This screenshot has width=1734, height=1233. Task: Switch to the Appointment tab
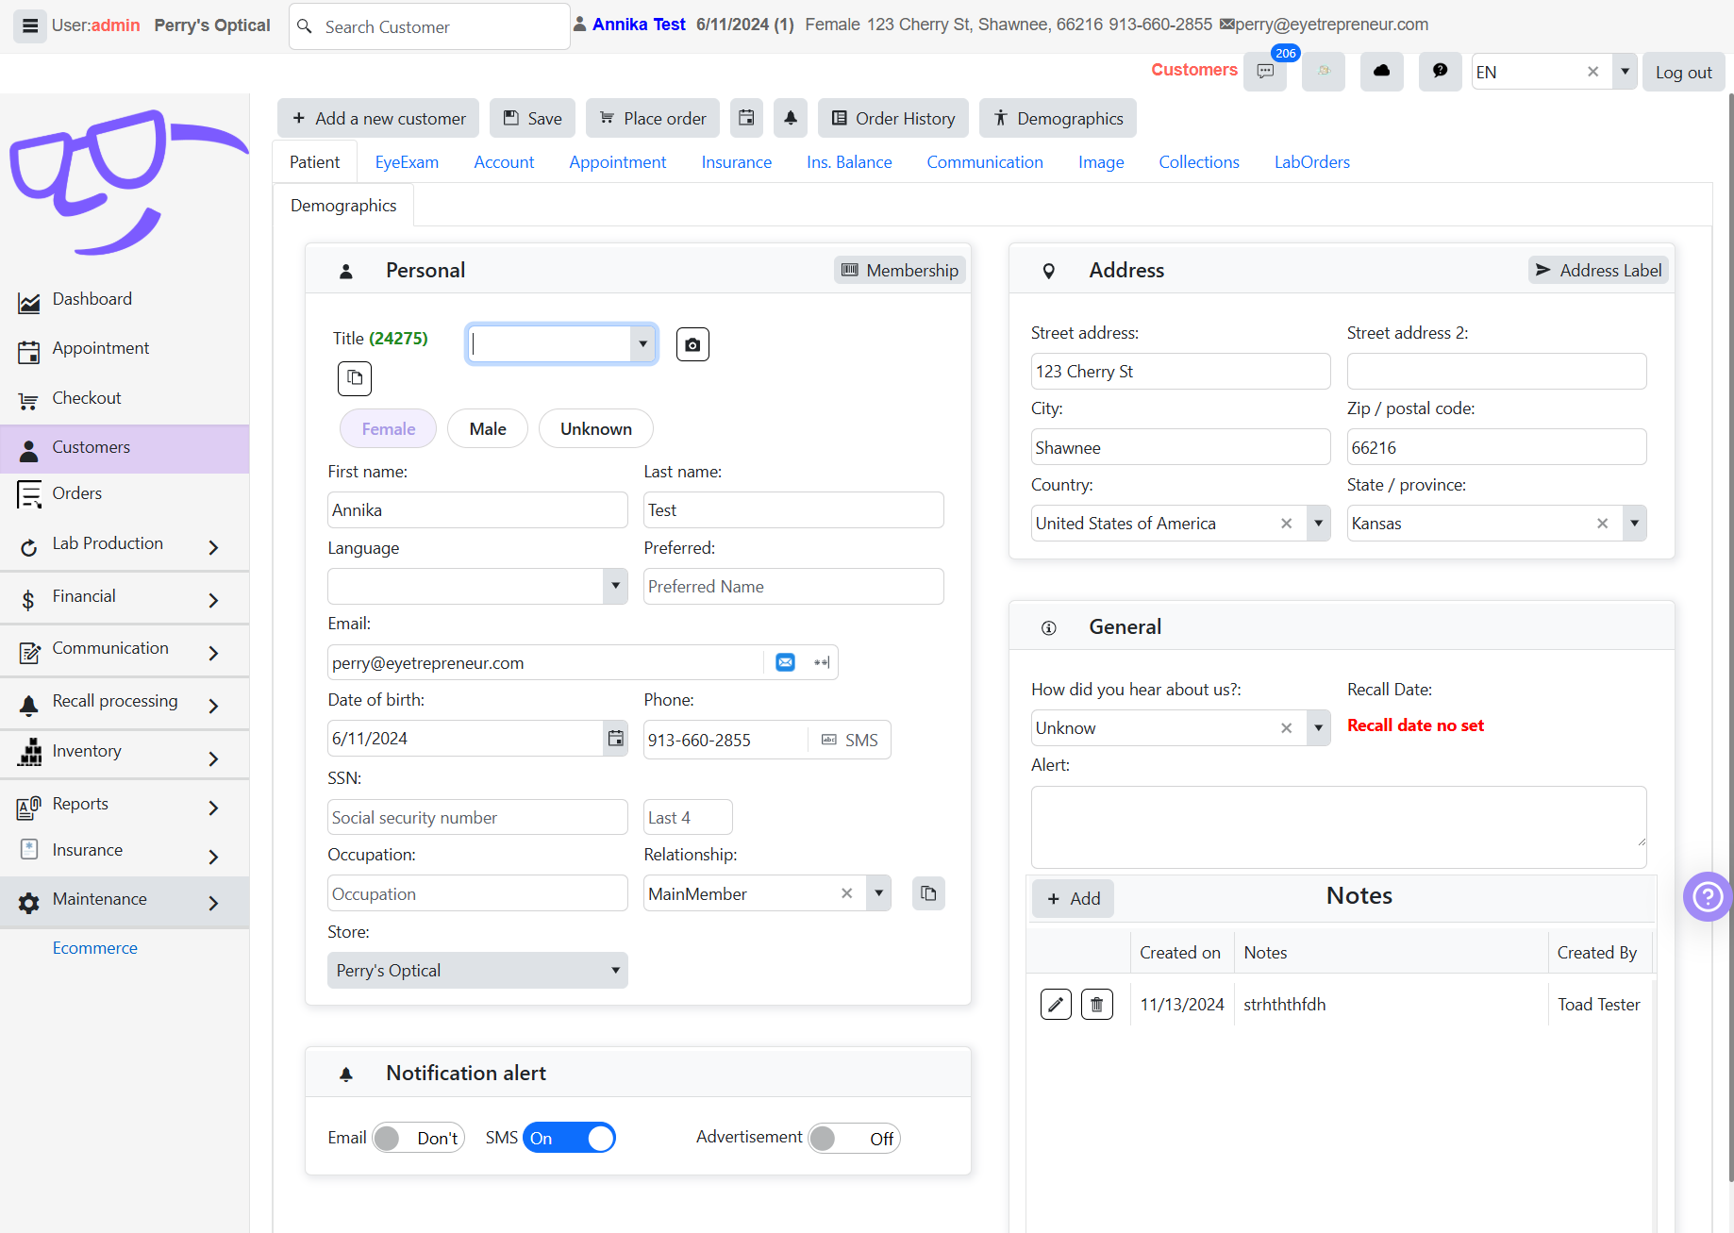[x=618, y=162]
